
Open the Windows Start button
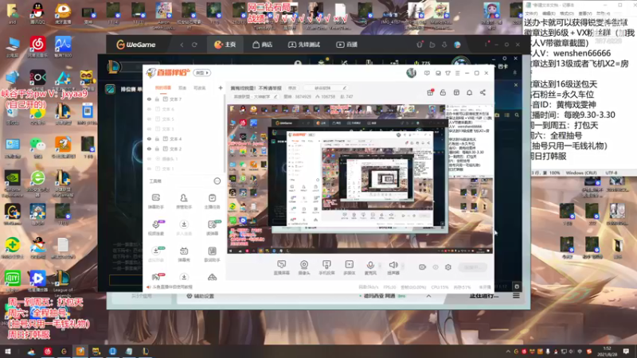8,351
